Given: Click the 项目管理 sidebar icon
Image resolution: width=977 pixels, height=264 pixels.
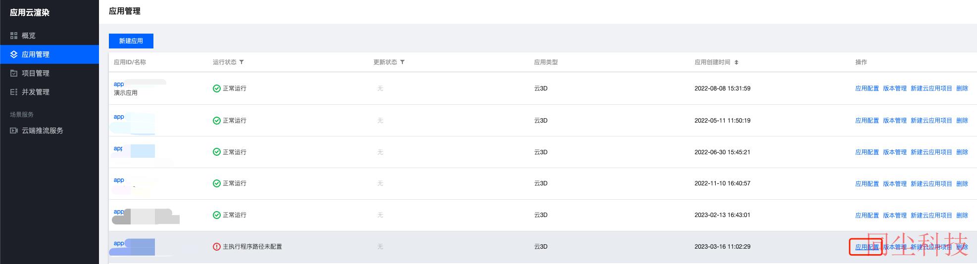Looking at the screenshot, I should (x=14, y=73).
